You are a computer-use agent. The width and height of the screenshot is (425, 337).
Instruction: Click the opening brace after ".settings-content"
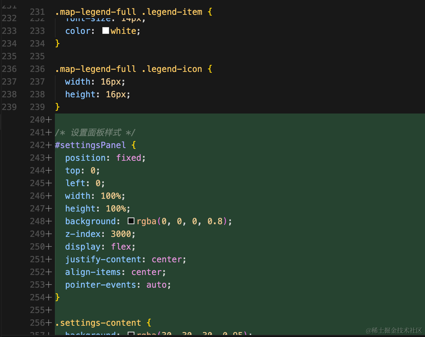tap(149, 323)
